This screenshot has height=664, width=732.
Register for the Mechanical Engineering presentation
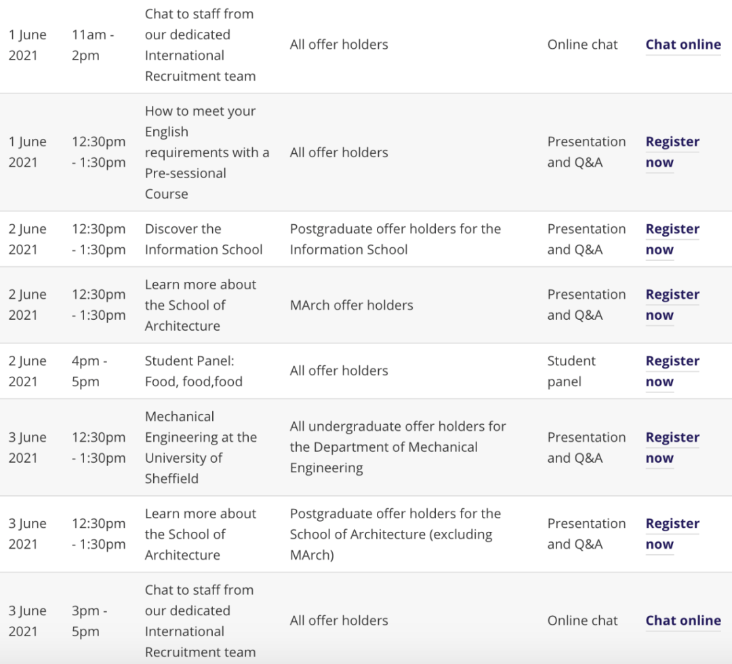click(x=672, y=448)
